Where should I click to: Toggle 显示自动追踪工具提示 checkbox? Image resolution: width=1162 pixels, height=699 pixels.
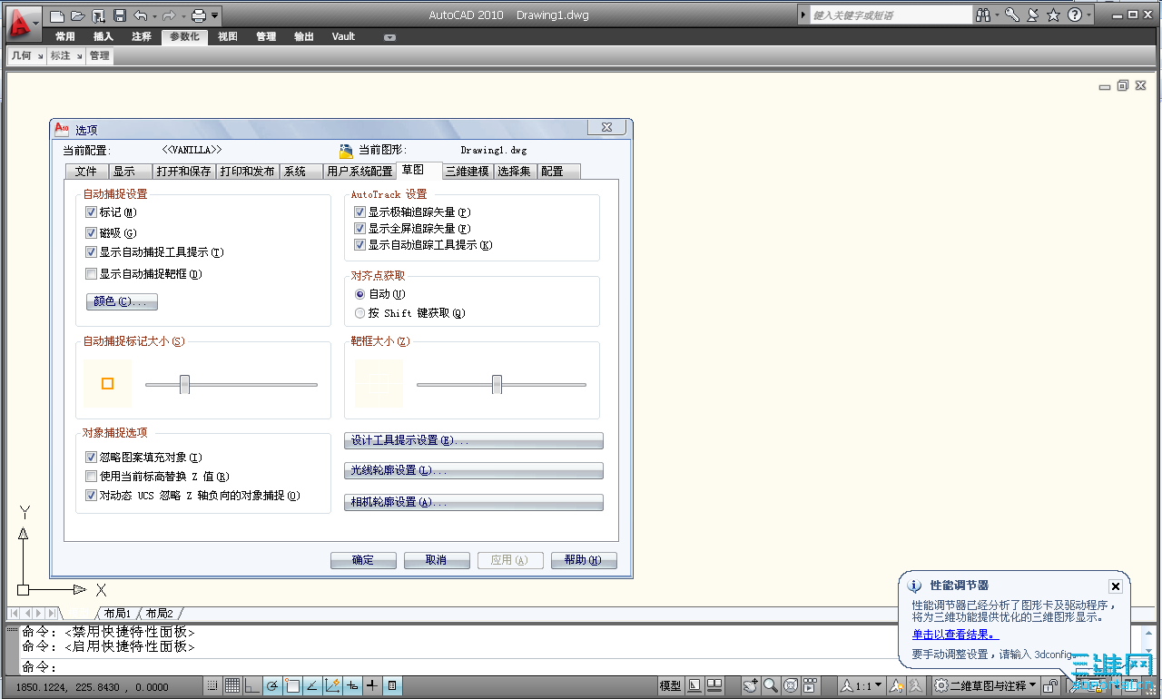pos(359,245)
